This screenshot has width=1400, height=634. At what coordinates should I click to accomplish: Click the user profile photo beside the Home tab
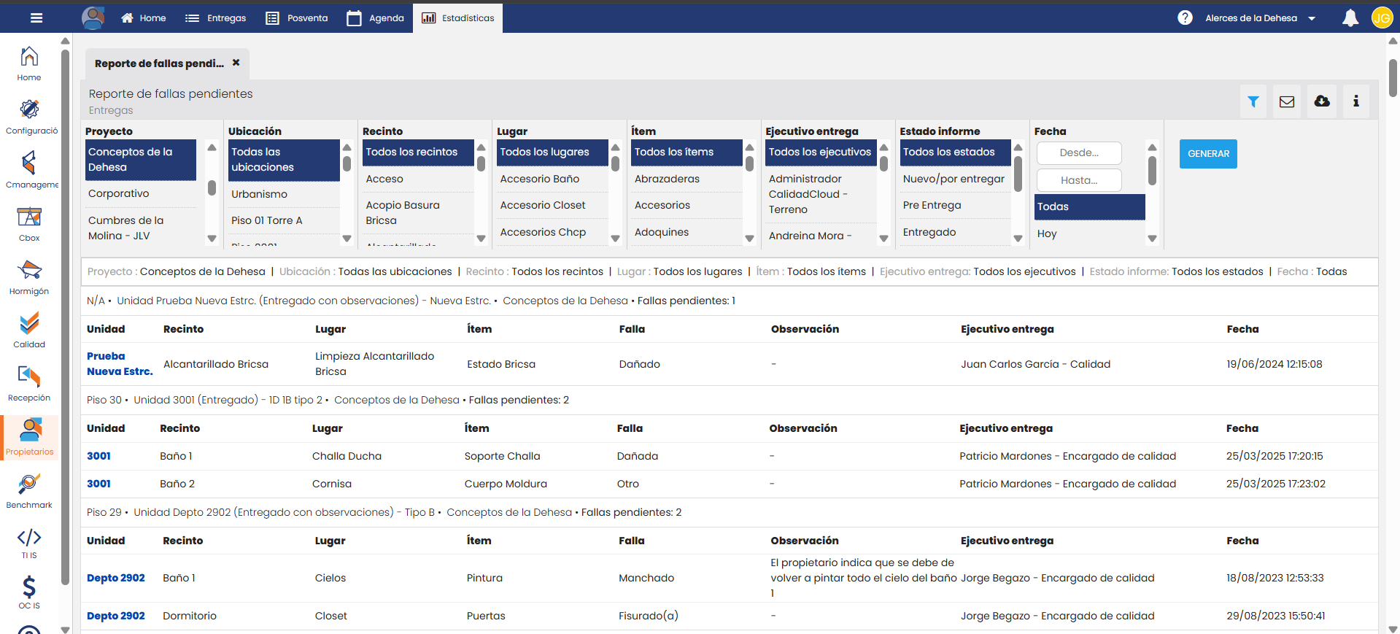(x=93, y=18)
